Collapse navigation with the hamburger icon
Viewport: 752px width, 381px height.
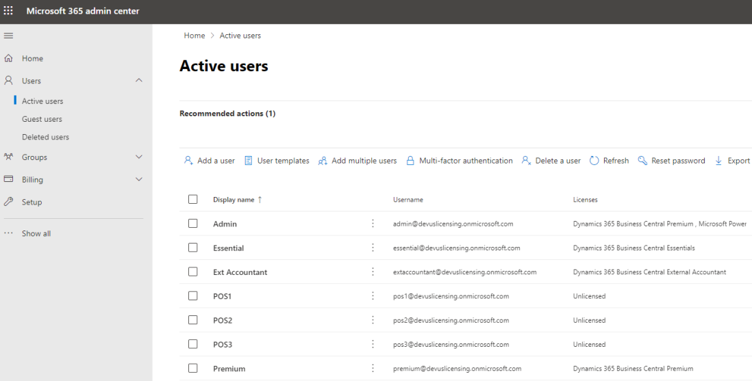(8, 36)
